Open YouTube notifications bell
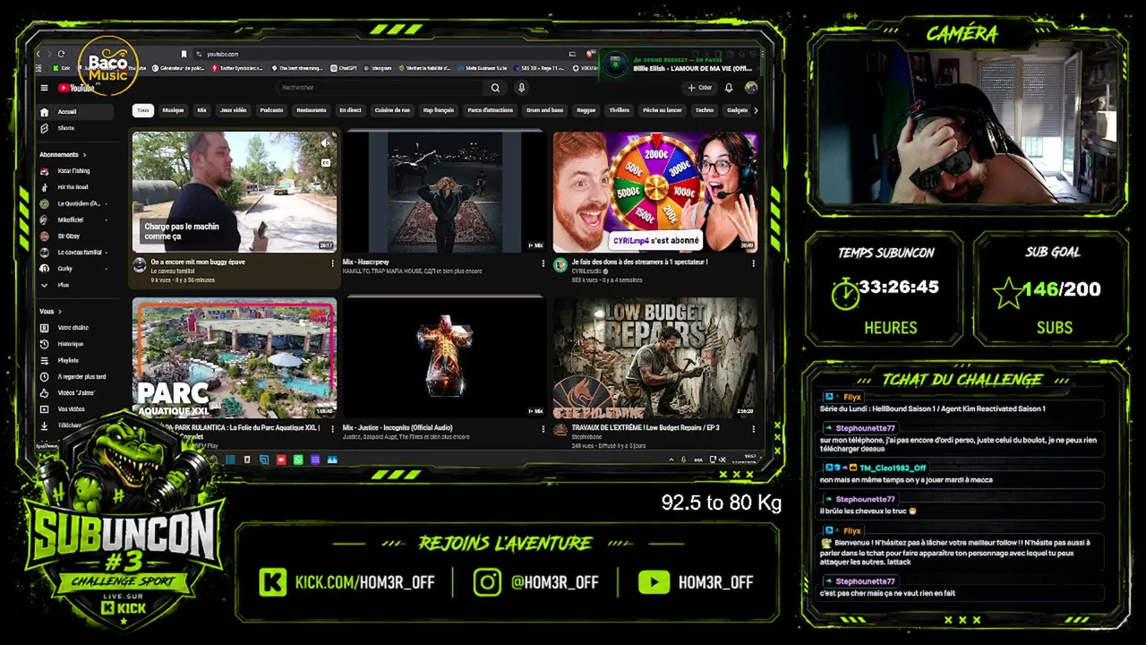 point(729,88)
